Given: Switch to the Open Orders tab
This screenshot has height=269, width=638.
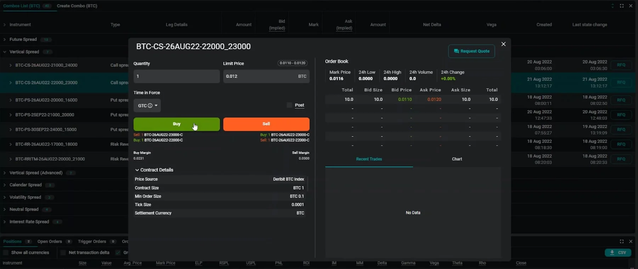Looking at the screenshot, I should pos(50,241).
